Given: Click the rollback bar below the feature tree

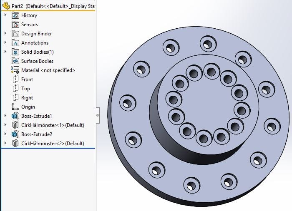Looking at the screenshot, I should (x=48, y=148).
